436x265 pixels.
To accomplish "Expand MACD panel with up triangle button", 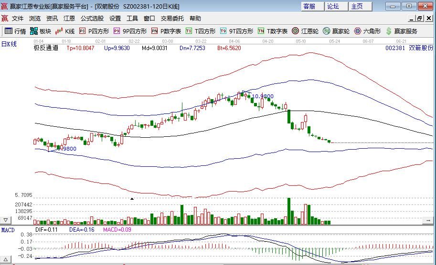I will point(6,260).
